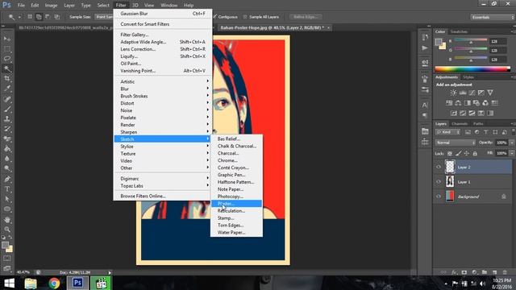The width and height of the screenshot is (516, 290).
Task: Open the Opacity slider arrow
Action: [x=512, y=143]
